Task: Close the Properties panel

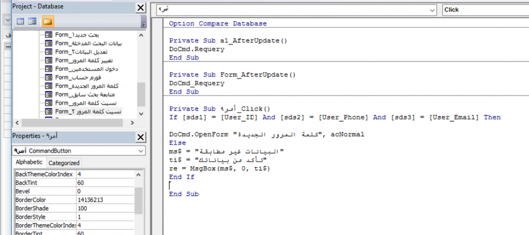Action: (x=141, y=137)
